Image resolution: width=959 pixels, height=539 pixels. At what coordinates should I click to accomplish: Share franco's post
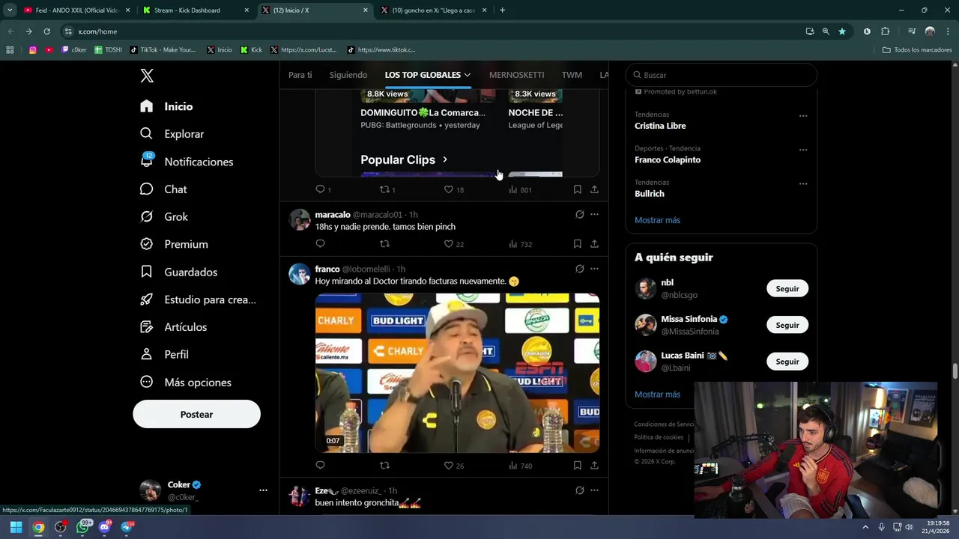click(594, 466)
